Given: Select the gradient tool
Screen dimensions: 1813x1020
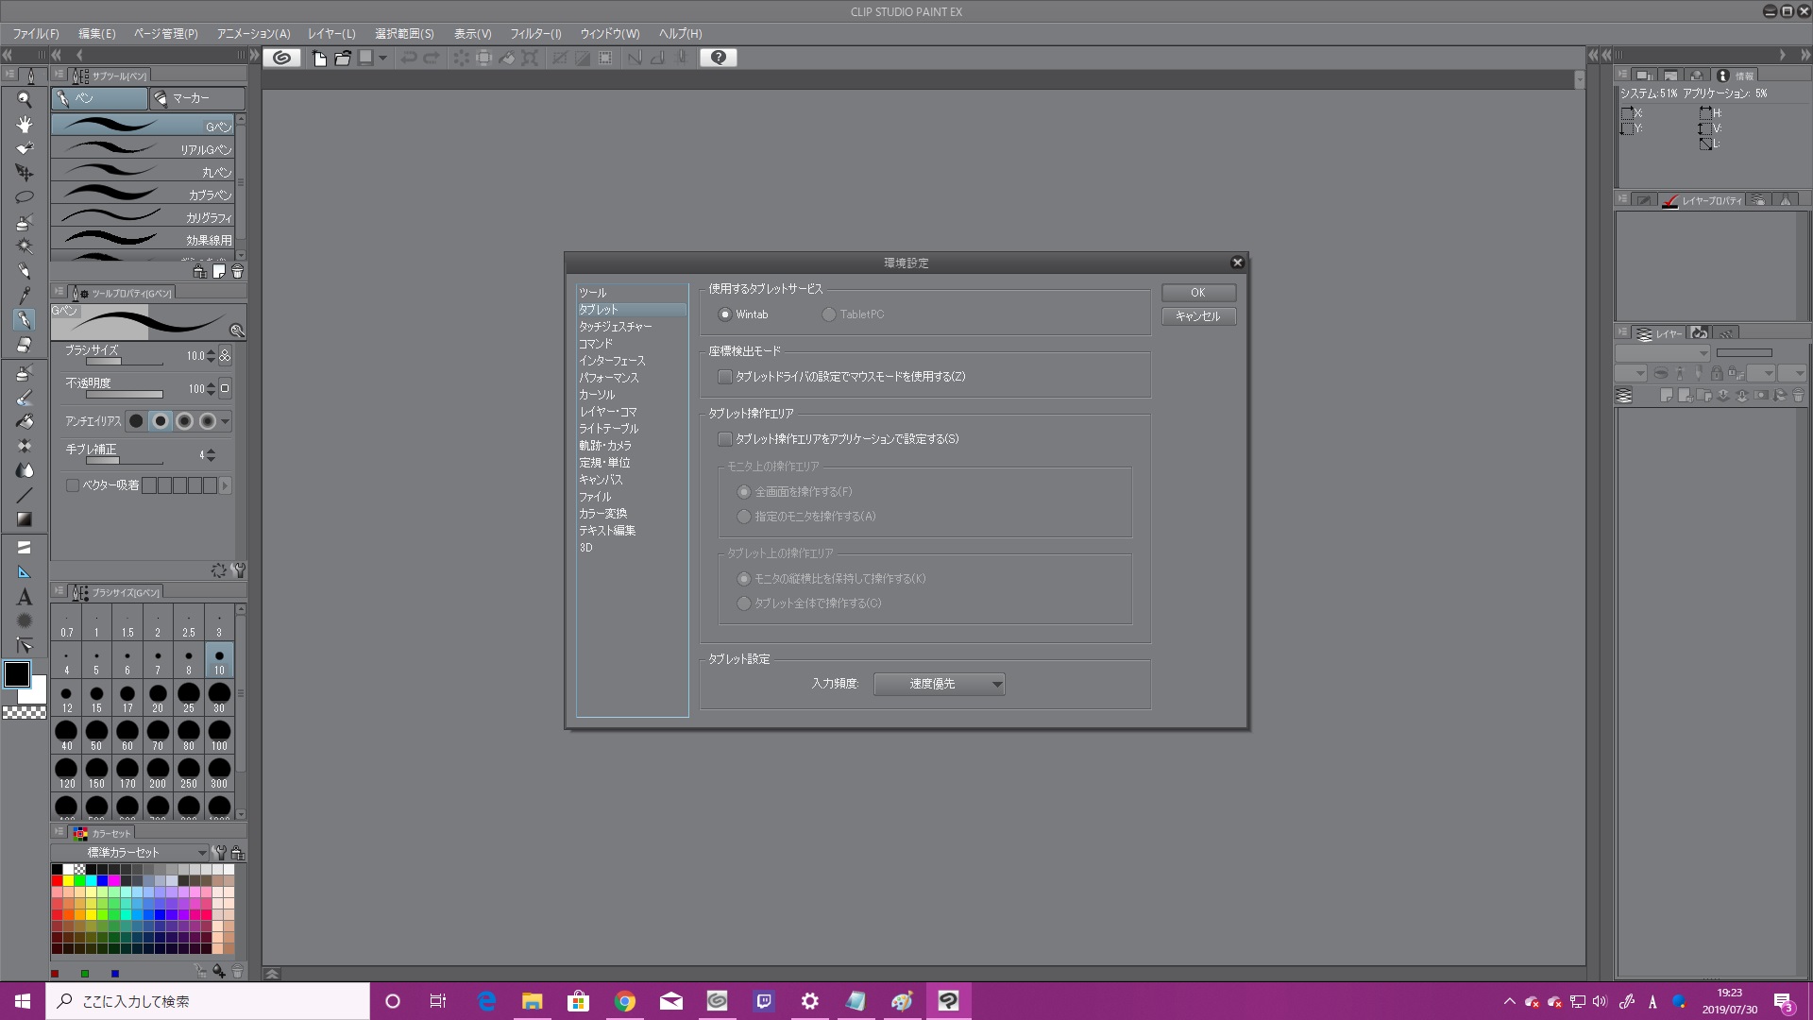Looking at the screenshot, I should (25, 519).
